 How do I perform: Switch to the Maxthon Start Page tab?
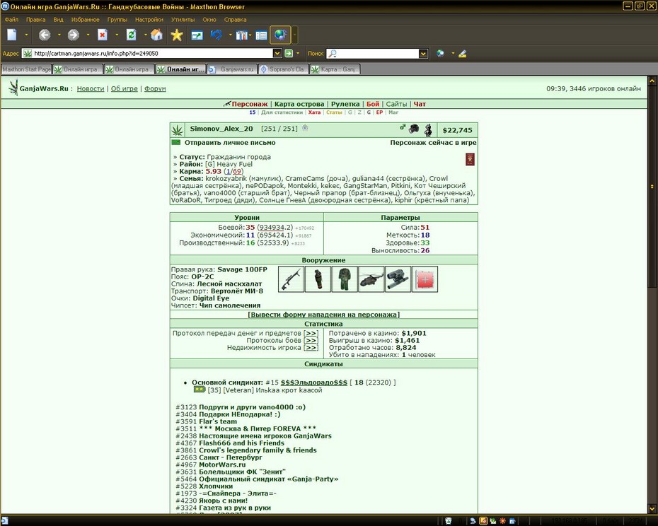26,69
